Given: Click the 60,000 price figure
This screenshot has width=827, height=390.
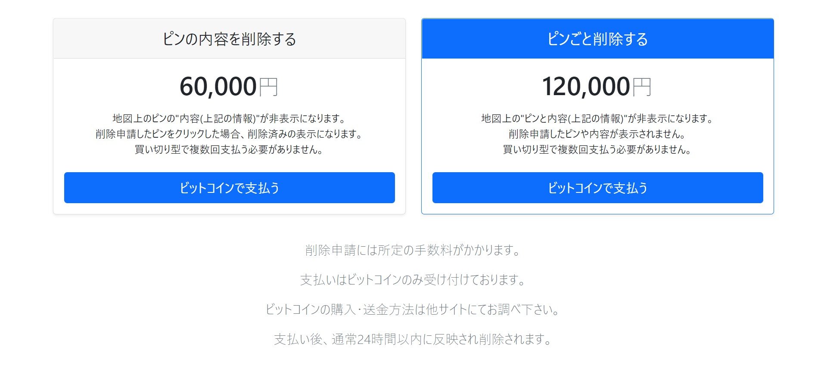Looking at the screenshot, I should tap(218, 87).
